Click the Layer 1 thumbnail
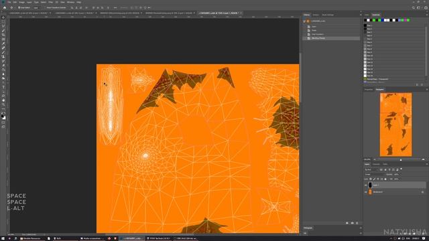 pyautogui.click(x=370, y=185)
